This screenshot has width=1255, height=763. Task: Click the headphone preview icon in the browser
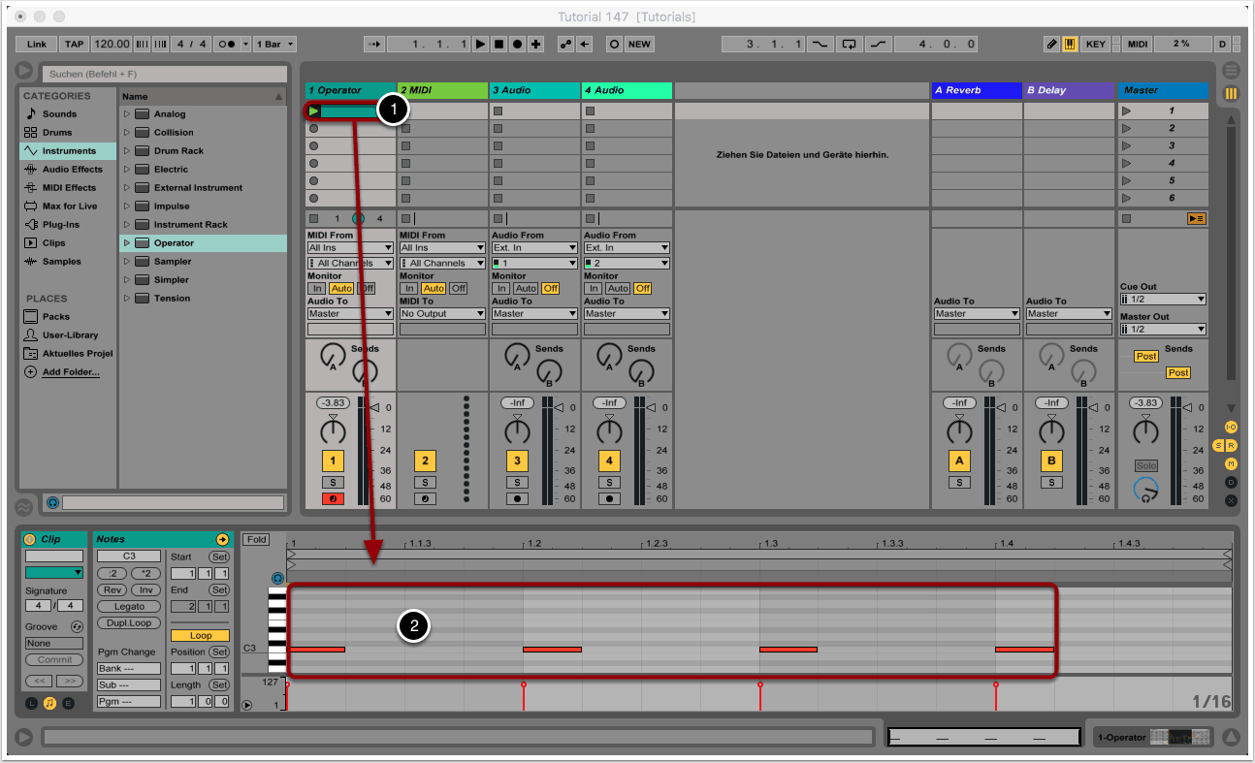coord(52,503)
